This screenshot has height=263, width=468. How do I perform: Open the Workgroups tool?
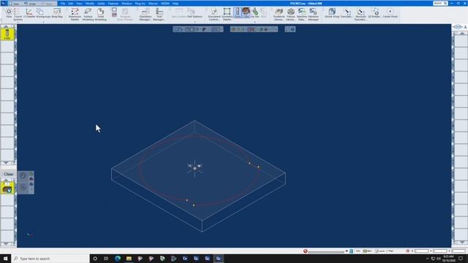pos(43,13)
